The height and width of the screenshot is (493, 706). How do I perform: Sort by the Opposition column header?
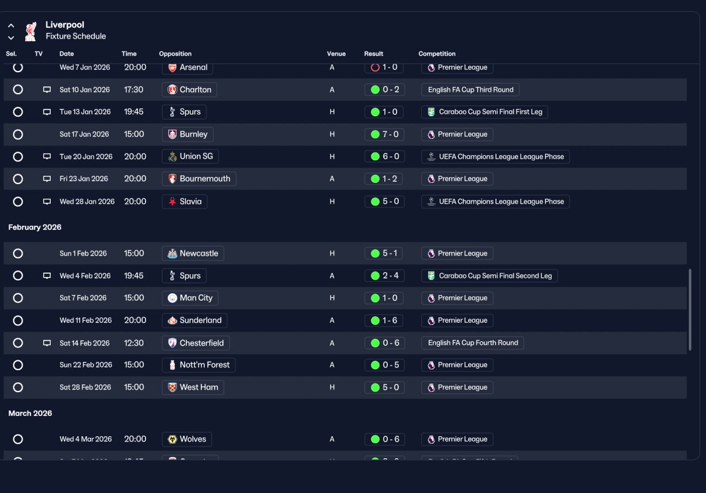click(x=175, y=54)
